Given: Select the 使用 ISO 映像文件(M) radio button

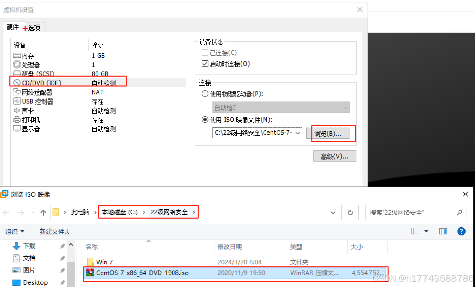Looking at the screenshot, I should [205, 119].
